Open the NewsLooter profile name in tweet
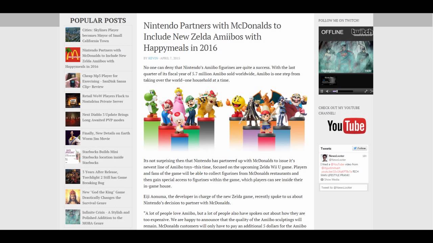Viewport: 433px width, 243px height. click(337, 156)
